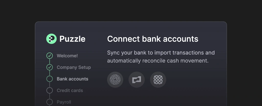Click the line connecting Welcome and Company Setup

tap(50, 62)
